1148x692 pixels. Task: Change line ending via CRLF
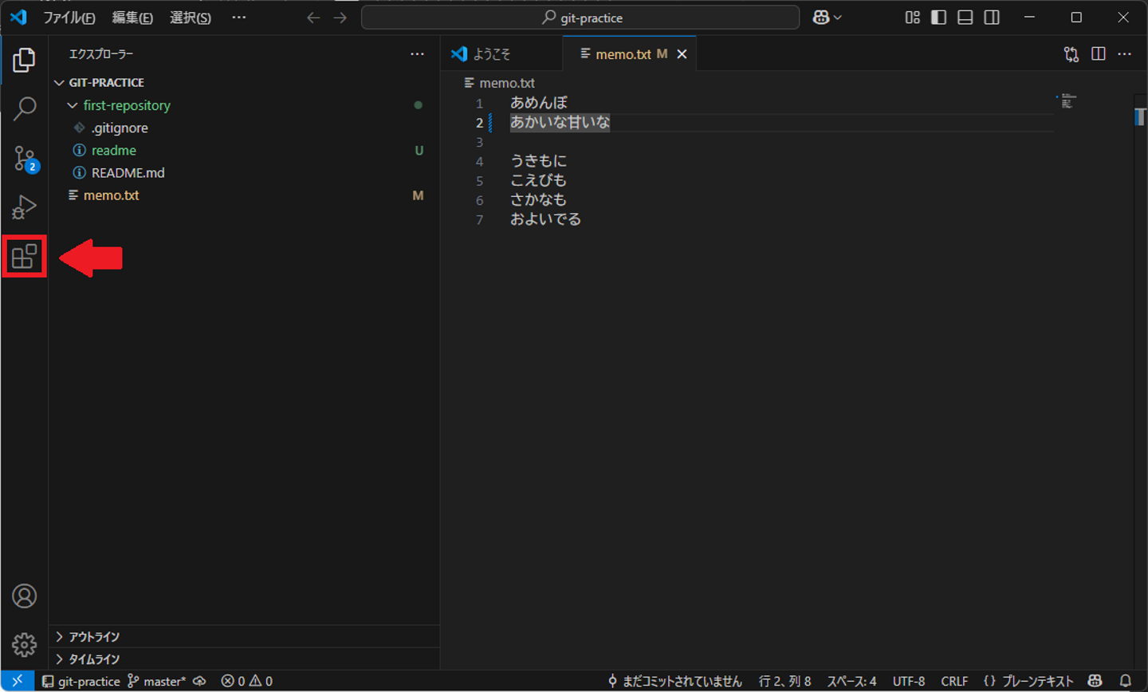[x=954, y=681]
